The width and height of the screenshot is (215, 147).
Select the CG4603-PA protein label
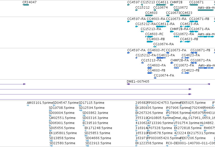[x=157, y=65]
